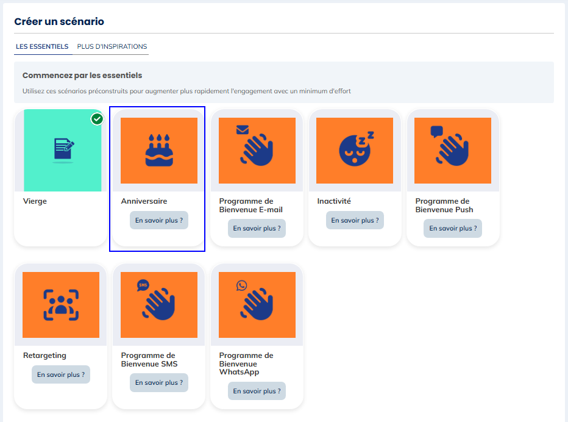Select the Vierge blank document icon

click(63, 150)
